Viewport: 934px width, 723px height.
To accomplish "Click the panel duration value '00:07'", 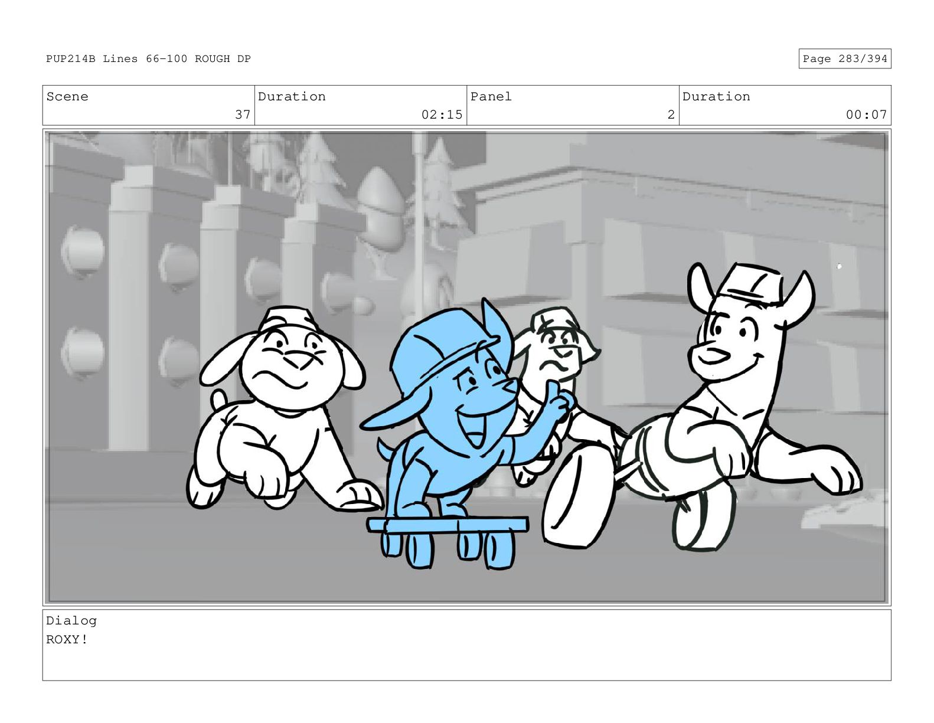I will click(x=866, y=114).
